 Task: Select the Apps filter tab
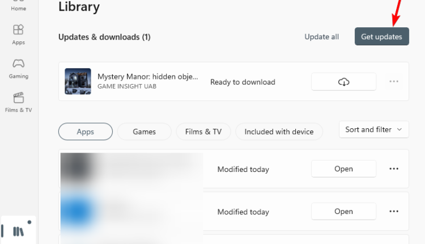pyautogui.click(x=86, y=132)
